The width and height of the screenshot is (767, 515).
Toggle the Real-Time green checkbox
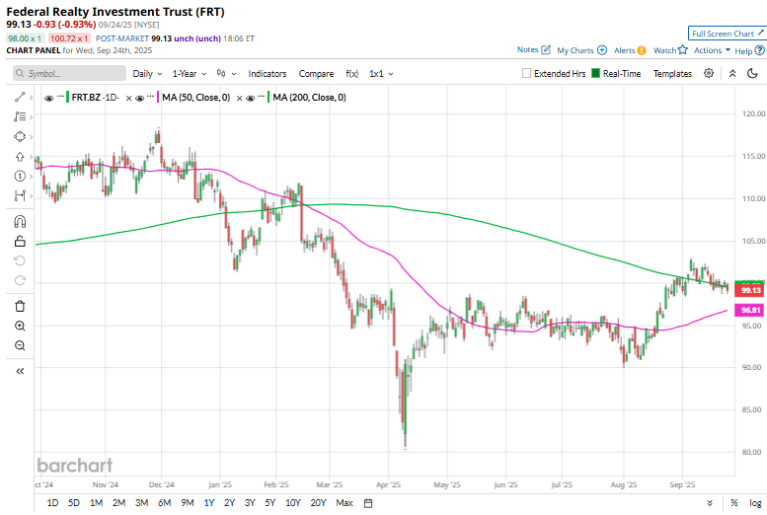[x=595, y=73]
